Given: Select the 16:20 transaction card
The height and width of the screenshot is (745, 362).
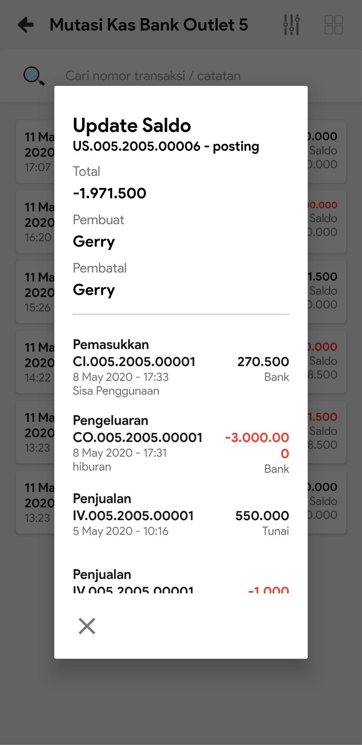Looking at the screenshot, I should click(35, 222).
